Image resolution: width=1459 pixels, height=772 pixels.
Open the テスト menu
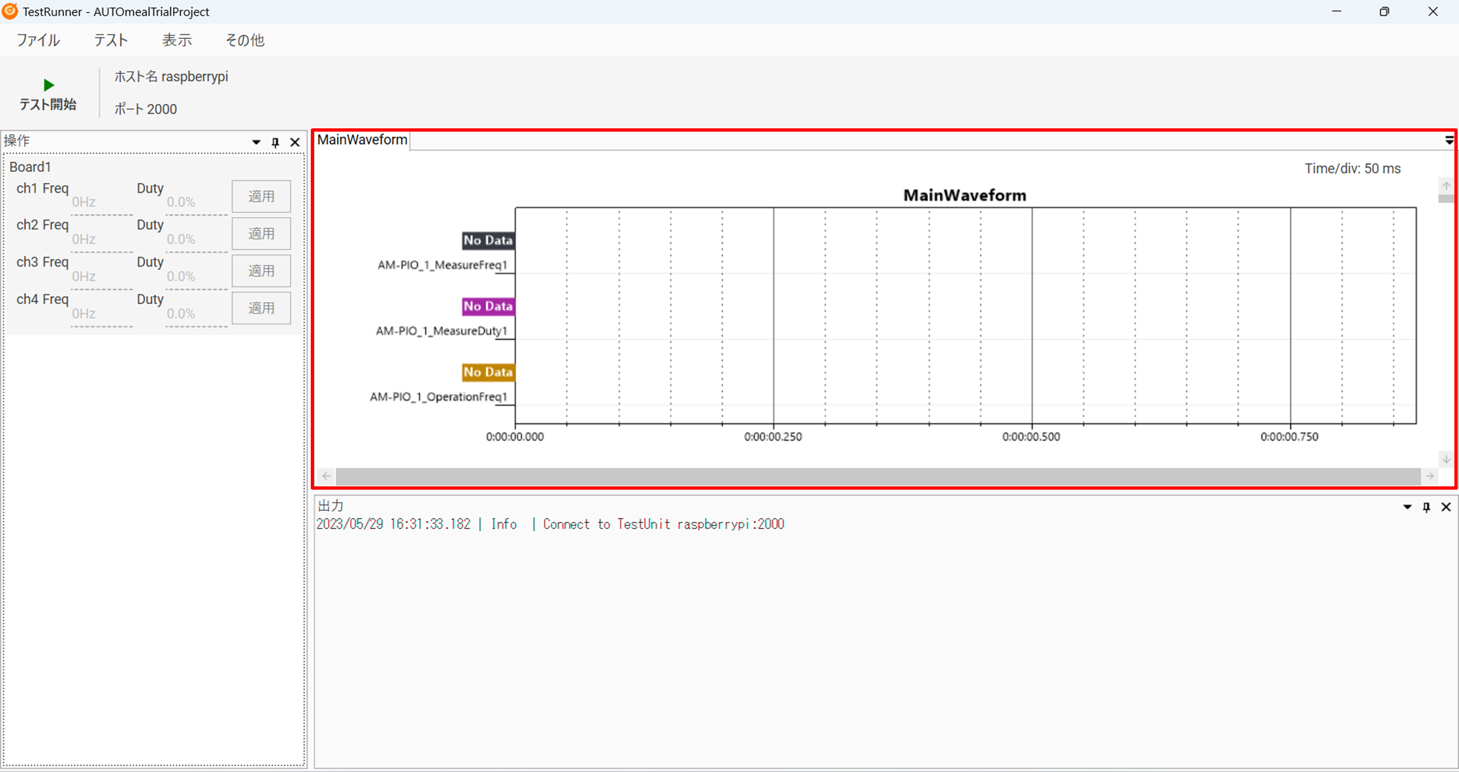pos(111,40)
